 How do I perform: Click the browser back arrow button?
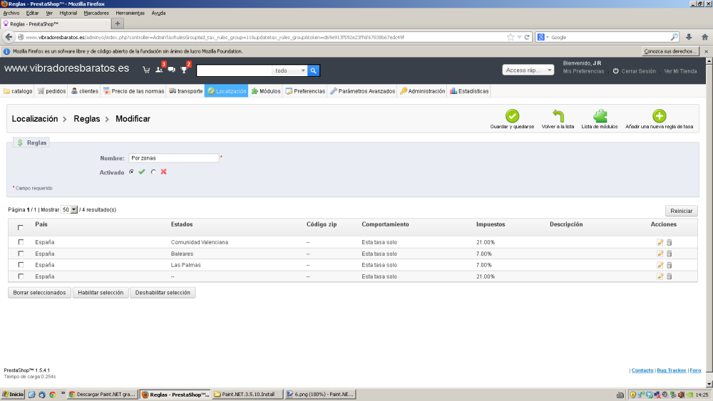(9, 37)
